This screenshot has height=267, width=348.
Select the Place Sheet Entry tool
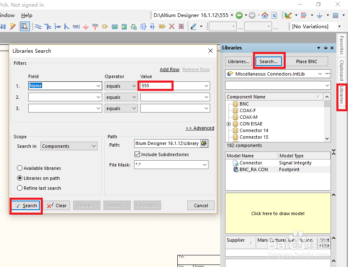tap(124, 27)
